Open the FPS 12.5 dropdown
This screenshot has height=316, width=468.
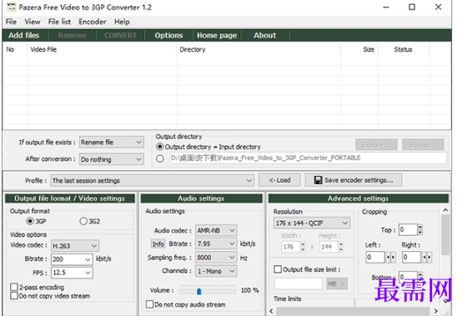(72, 273)
